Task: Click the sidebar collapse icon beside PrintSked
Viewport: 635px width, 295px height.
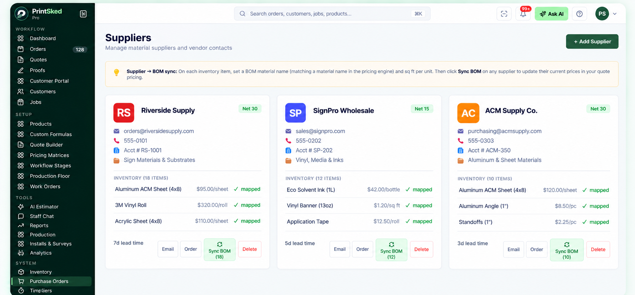Action: tap(83, 14)
